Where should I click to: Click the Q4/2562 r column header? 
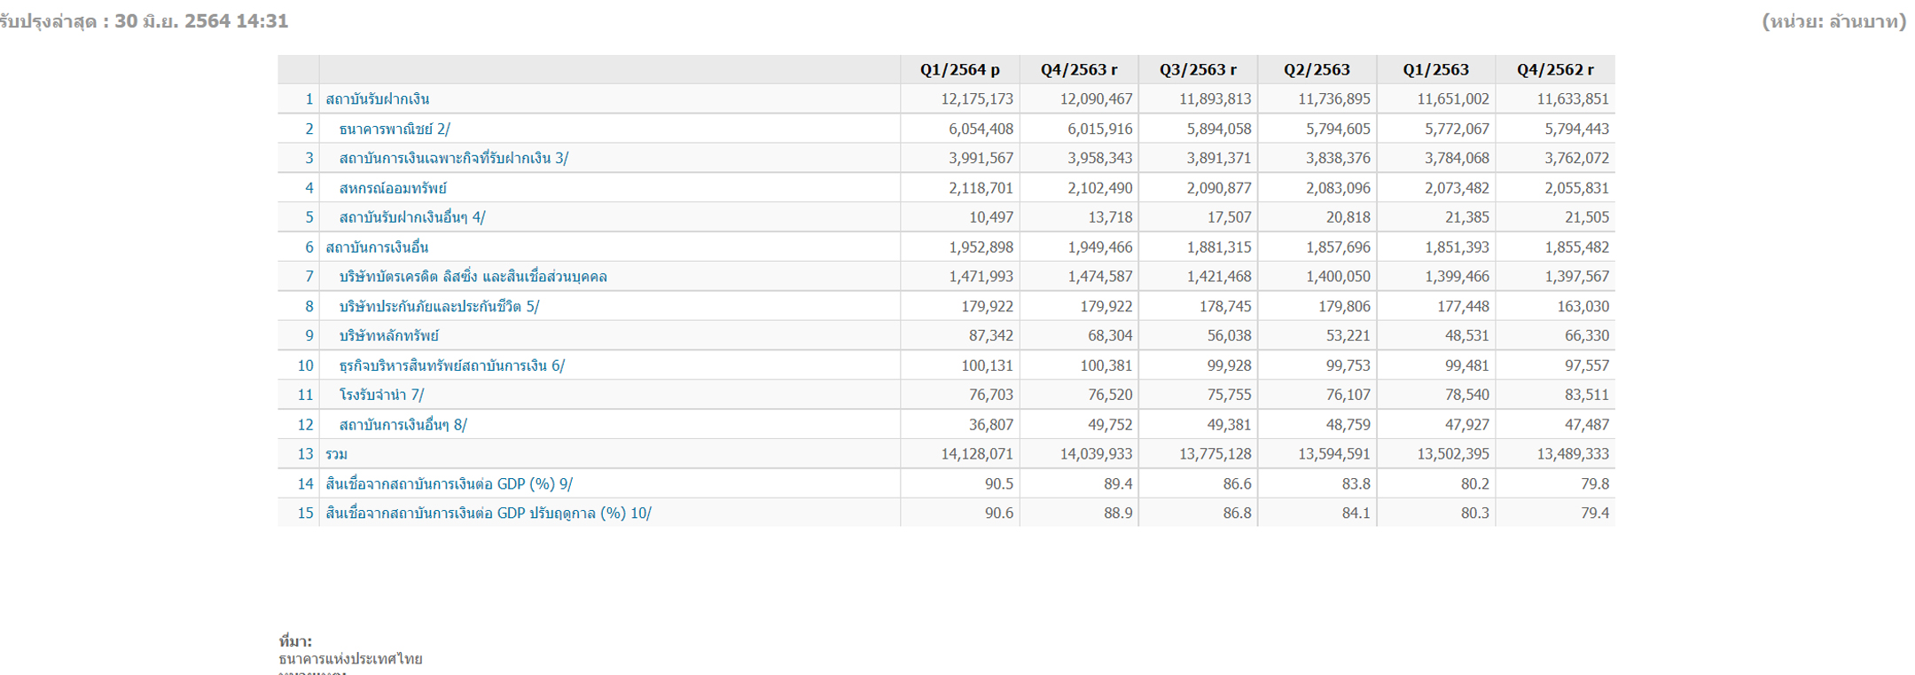[x=1555, y=70]
